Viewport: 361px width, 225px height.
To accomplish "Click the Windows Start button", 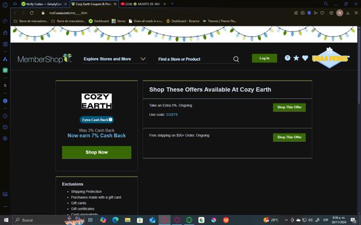I will click(x=6, y=220).
